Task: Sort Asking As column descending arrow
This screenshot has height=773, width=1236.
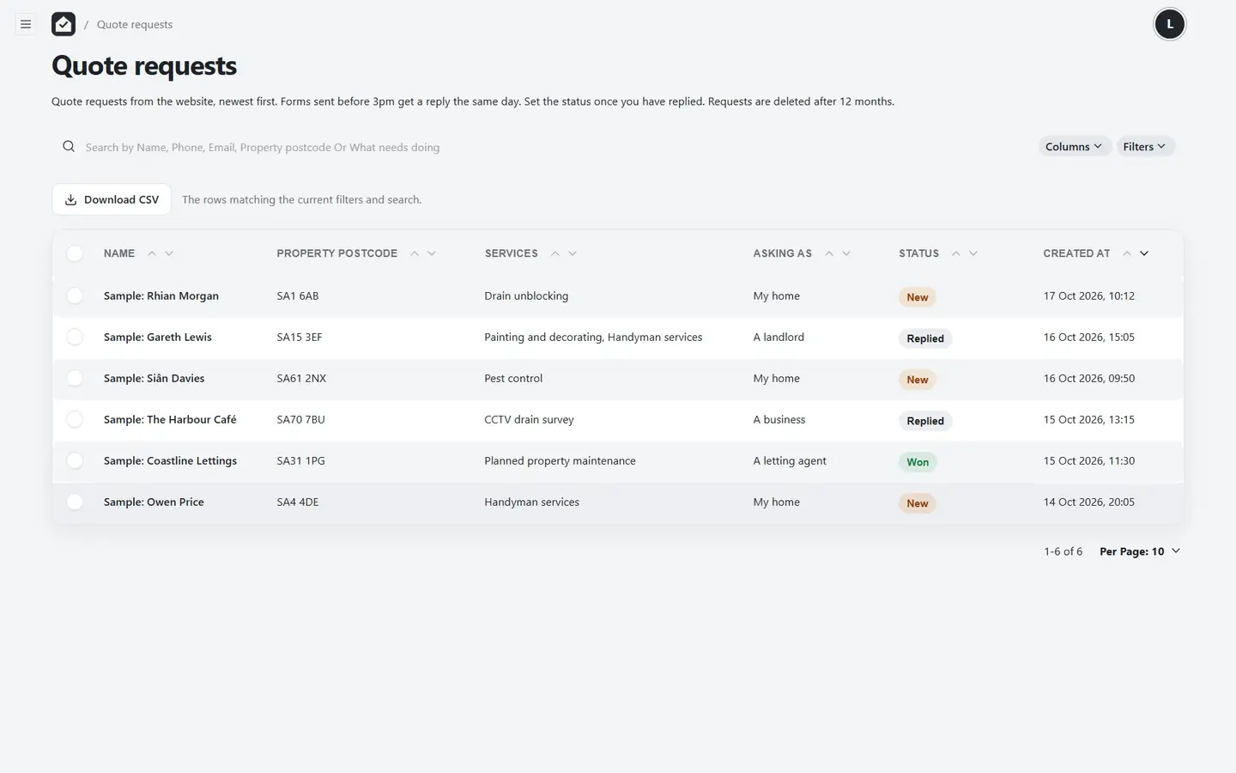Action: pyautogui.click(x=846, y=253)
